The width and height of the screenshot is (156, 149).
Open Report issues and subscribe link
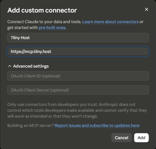[x=97, y=126]
